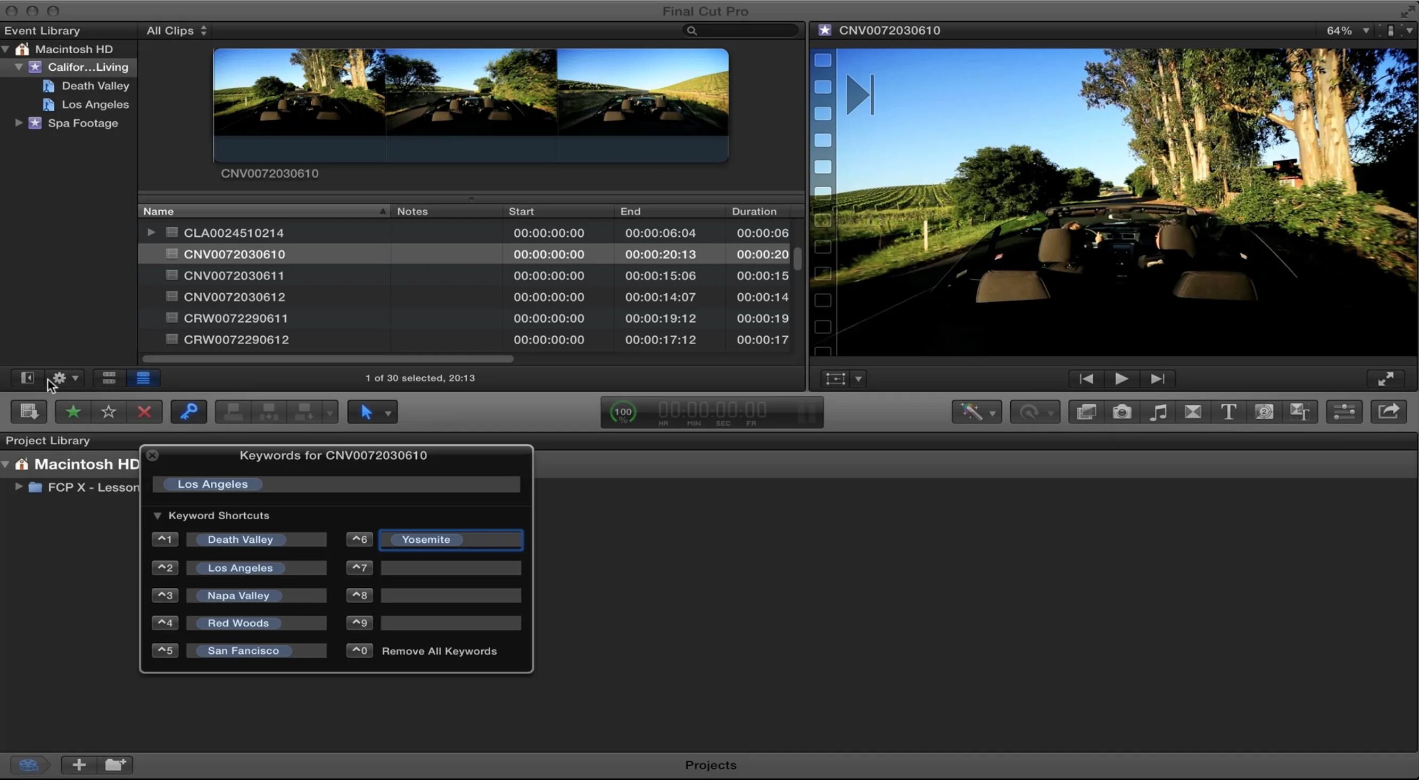1419x780 pixels.
Task: Select the Death Valley keyword collection
Action: coord(95,86)
